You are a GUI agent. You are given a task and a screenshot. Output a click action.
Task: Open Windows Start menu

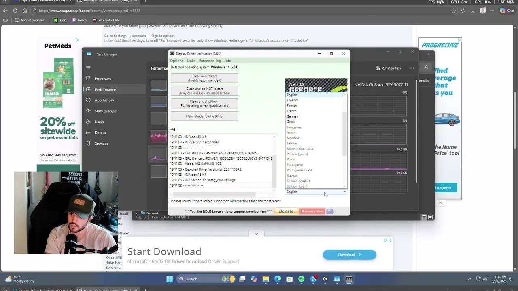pyautogui.click(x=170, y=279)
